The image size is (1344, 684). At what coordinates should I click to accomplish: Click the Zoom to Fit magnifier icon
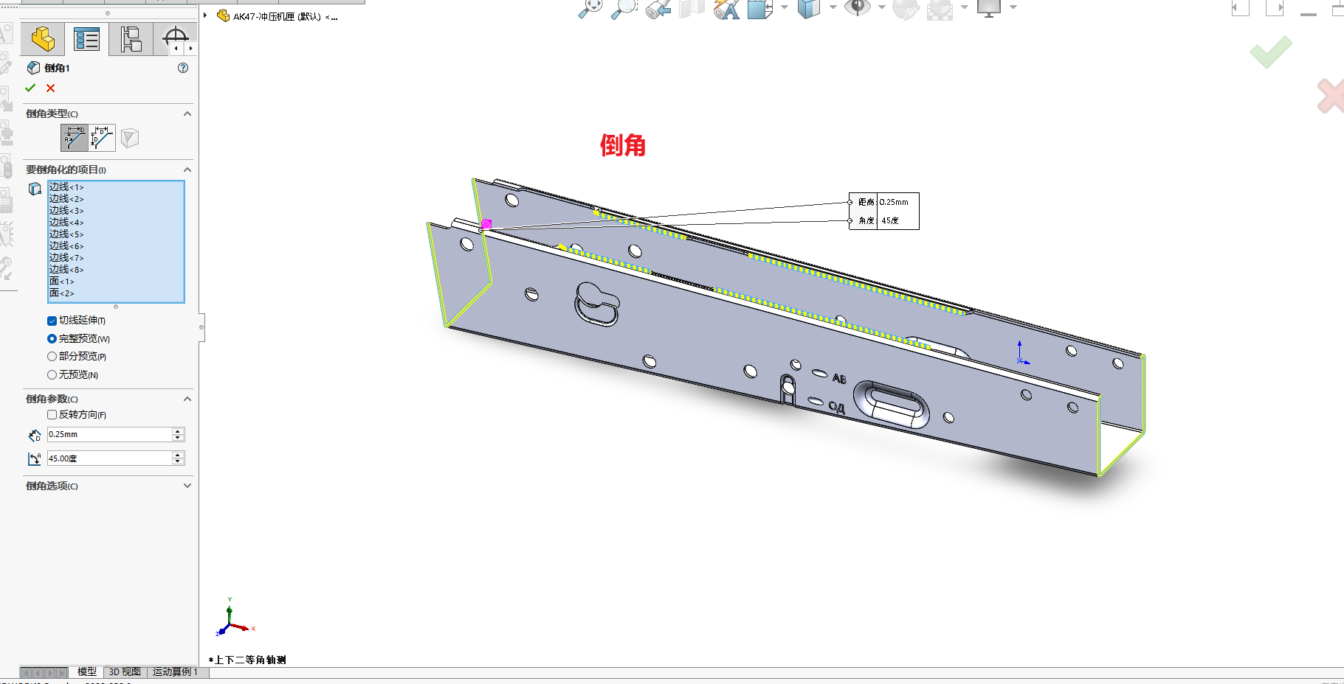[x=590, y=8]
